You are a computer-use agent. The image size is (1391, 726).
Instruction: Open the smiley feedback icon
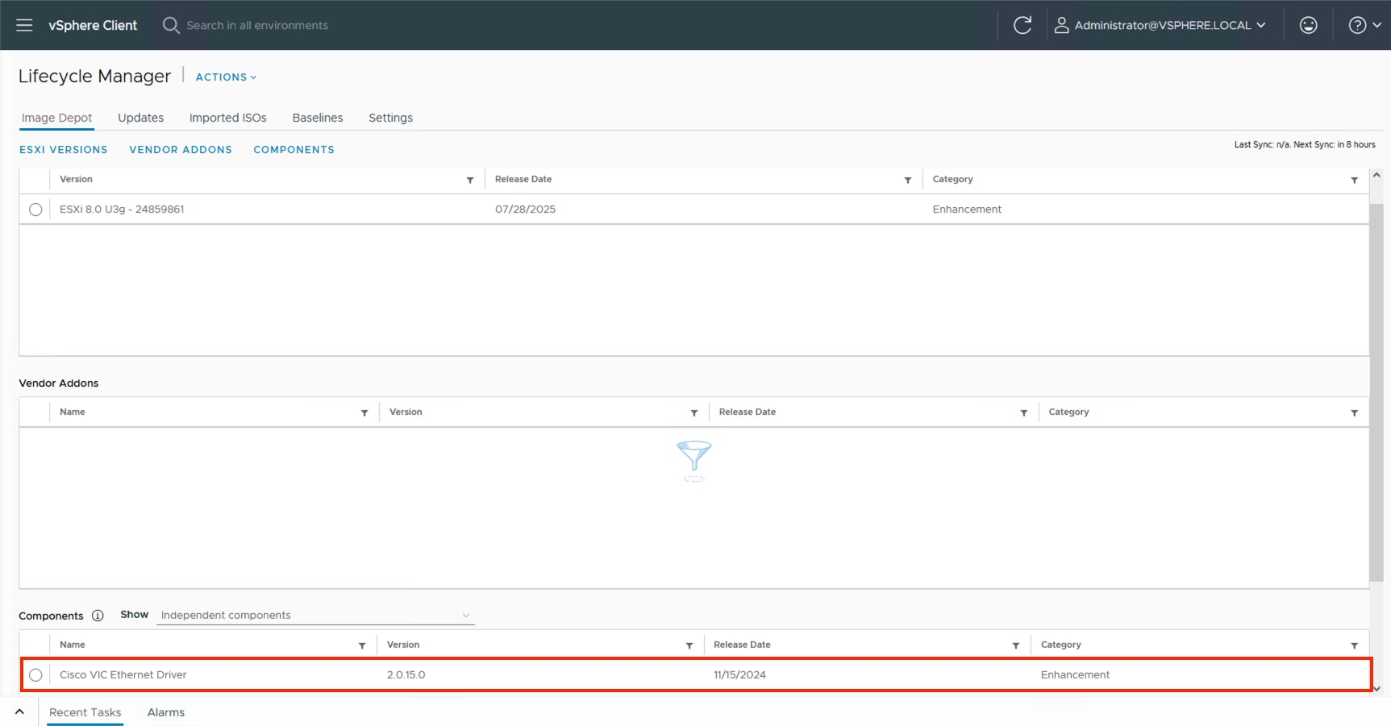pyautogui.click(x=1308, y=25)
